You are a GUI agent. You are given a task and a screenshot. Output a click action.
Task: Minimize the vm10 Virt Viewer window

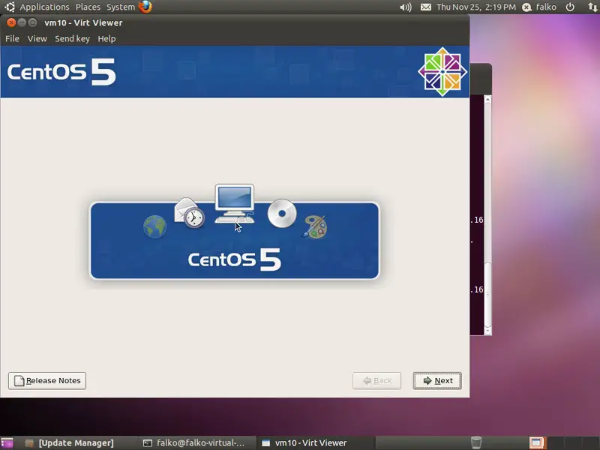(x=22, y=22)
